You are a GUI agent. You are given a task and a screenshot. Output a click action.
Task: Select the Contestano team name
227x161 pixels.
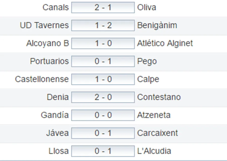point(159,97)
